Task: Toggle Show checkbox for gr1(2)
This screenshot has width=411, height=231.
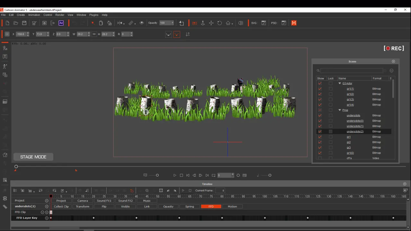Action: (x=320, y=94)
